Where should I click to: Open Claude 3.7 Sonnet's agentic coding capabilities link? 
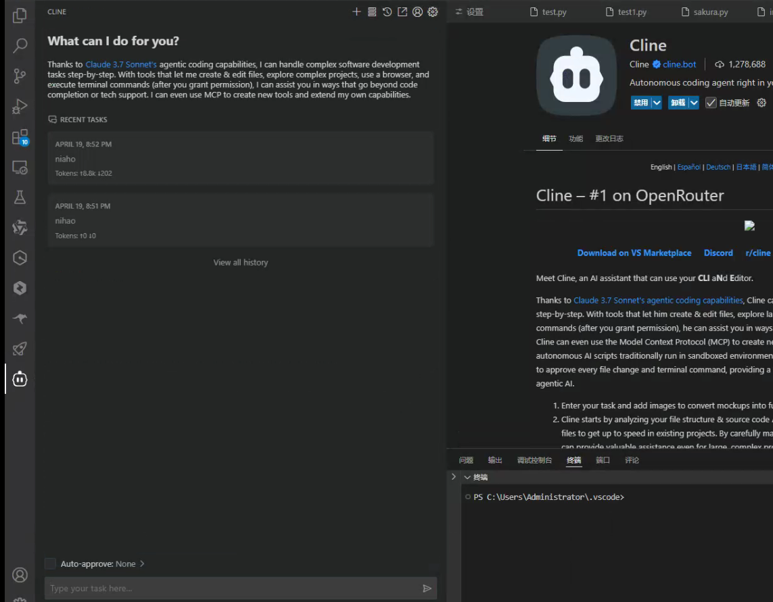pos(658,300)
